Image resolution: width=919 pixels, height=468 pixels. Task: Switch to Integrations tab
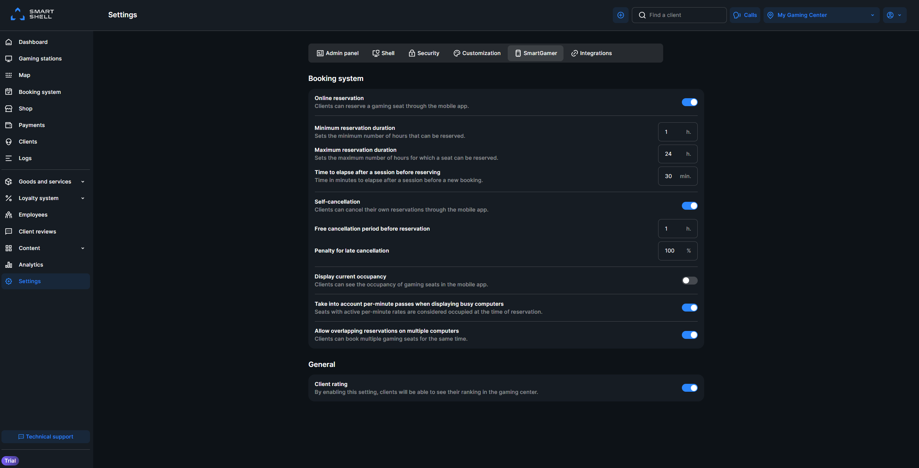tap(592, 53)
